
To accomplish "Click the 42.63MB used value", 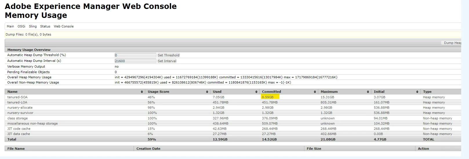I will coord(219,129).
